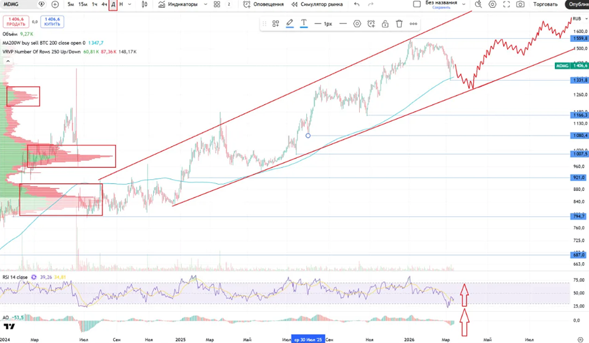Select the VRVP Number Of Rows legend

click(41, 51)
